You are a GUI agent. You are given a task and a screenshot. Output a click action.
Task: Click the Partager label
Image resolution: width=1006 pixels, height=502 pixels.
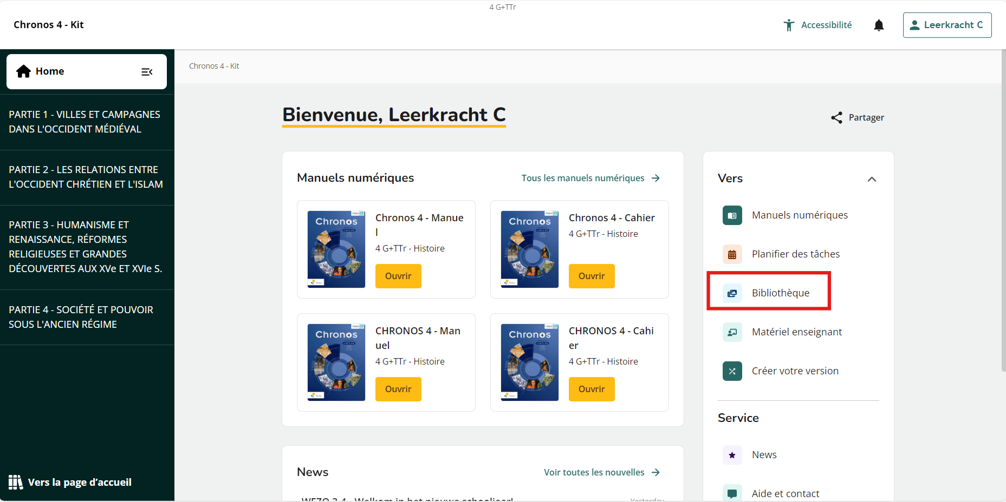click(x=866, y=117)
